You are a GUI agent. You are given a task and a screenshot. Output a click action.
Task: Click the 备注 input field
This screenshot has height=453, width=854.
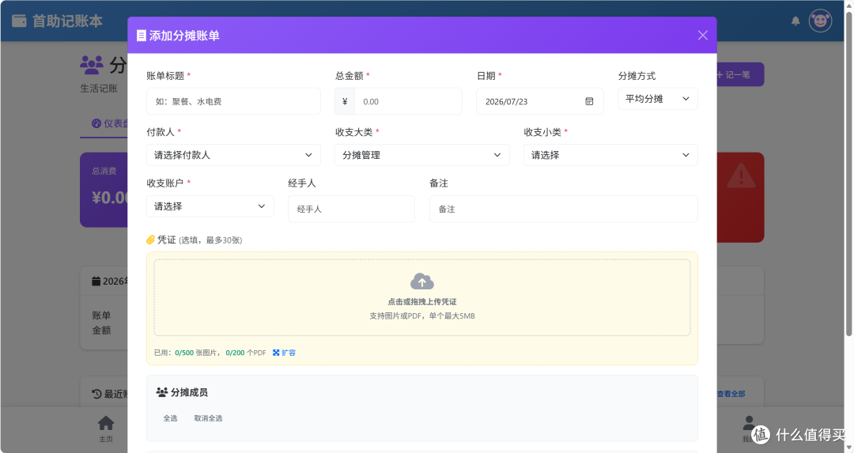tap(563, 209)
